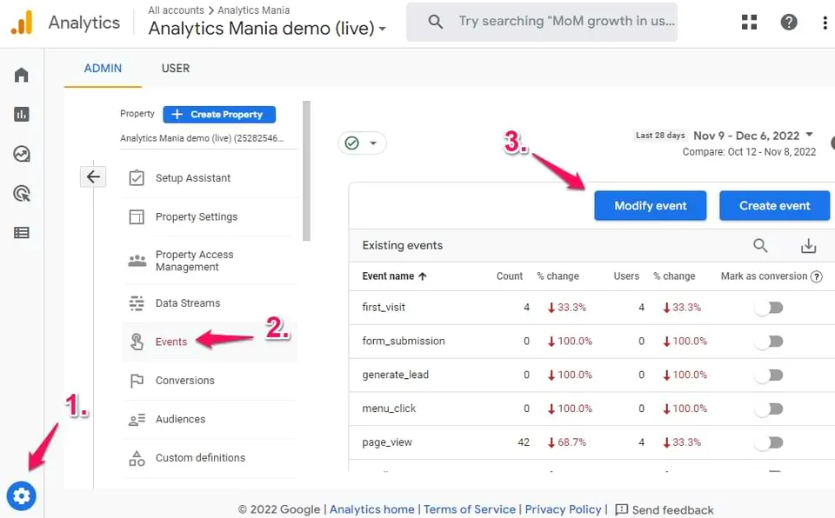
Task: Switch to the USER tab
Action: [x=176, y=68]
